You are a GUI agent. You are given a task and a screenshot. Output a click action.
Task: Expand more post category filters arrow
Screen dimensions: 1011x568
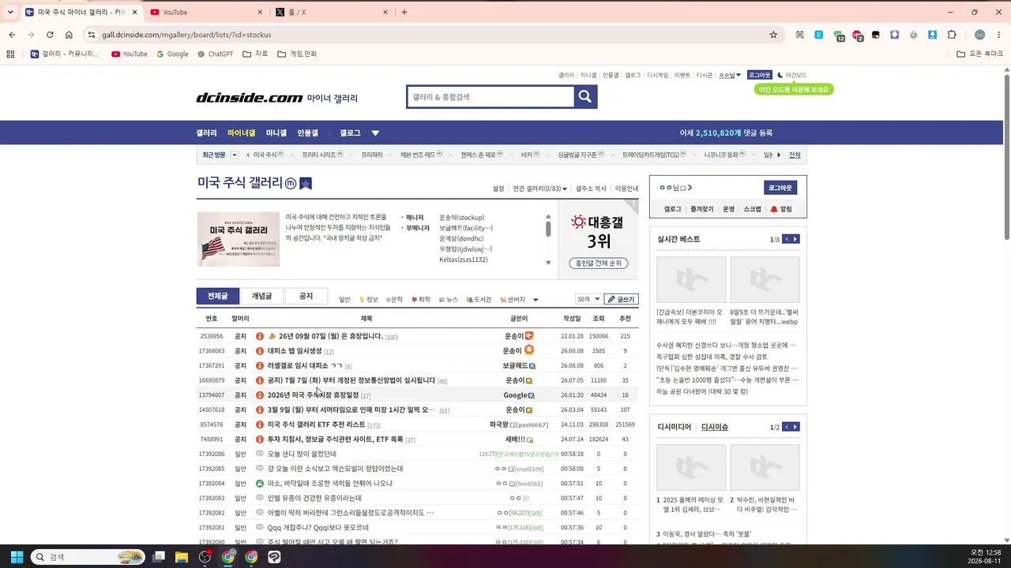[536, 300]
